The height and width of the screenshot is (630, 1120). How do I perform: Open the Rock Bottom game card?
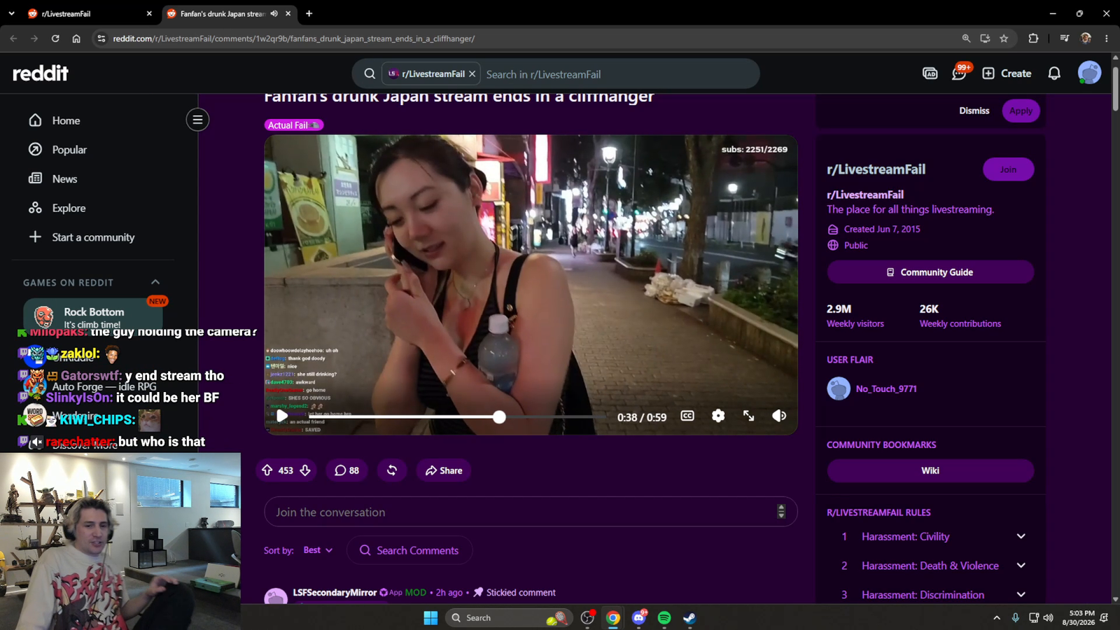point(93,315)
